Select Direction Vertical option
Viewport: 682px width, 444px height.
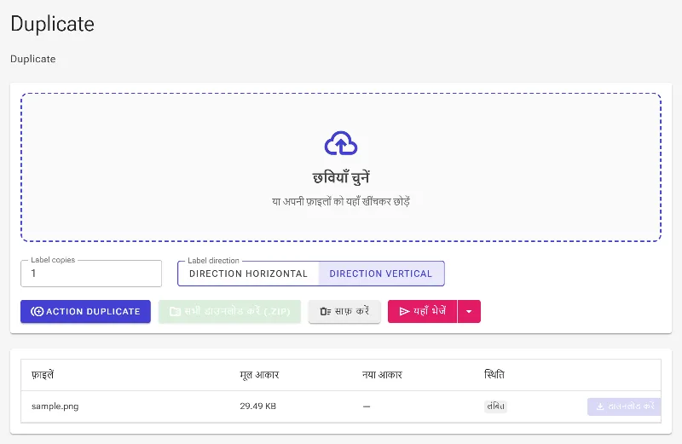coord(381,274)
